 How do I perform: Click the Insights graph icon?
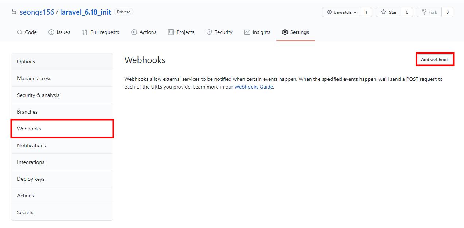click(247, 32)
